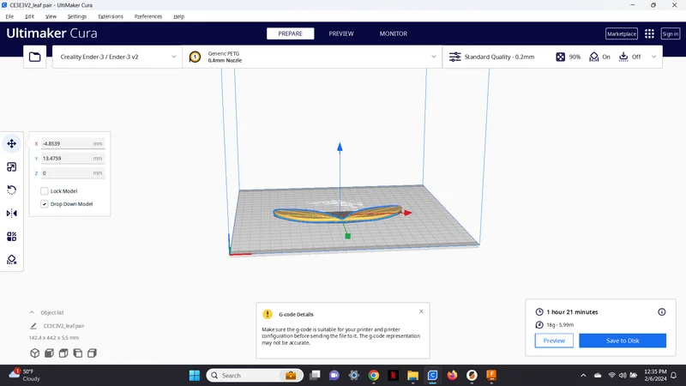Open the Per Model Settings tool
Viewport: 686px width, 386px height.
[x=12, y=237]
